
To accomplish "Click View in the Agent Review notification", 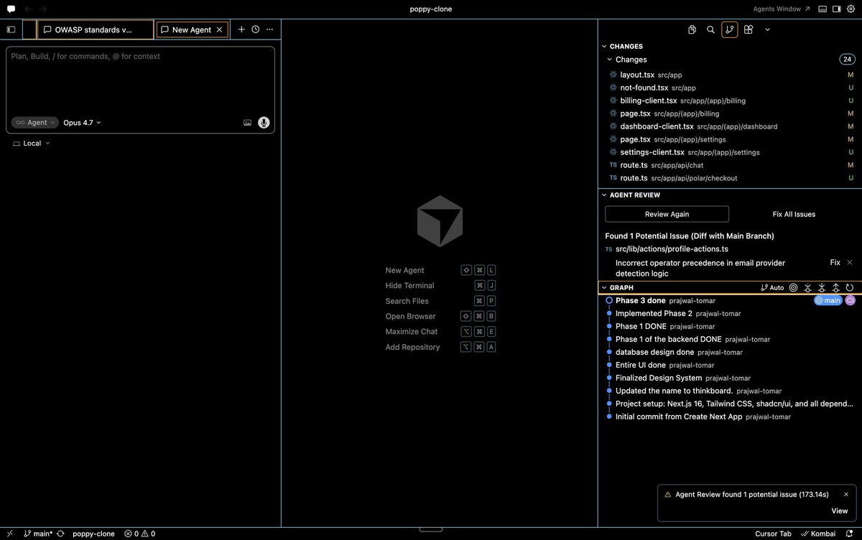I will [x=839, y=511].
